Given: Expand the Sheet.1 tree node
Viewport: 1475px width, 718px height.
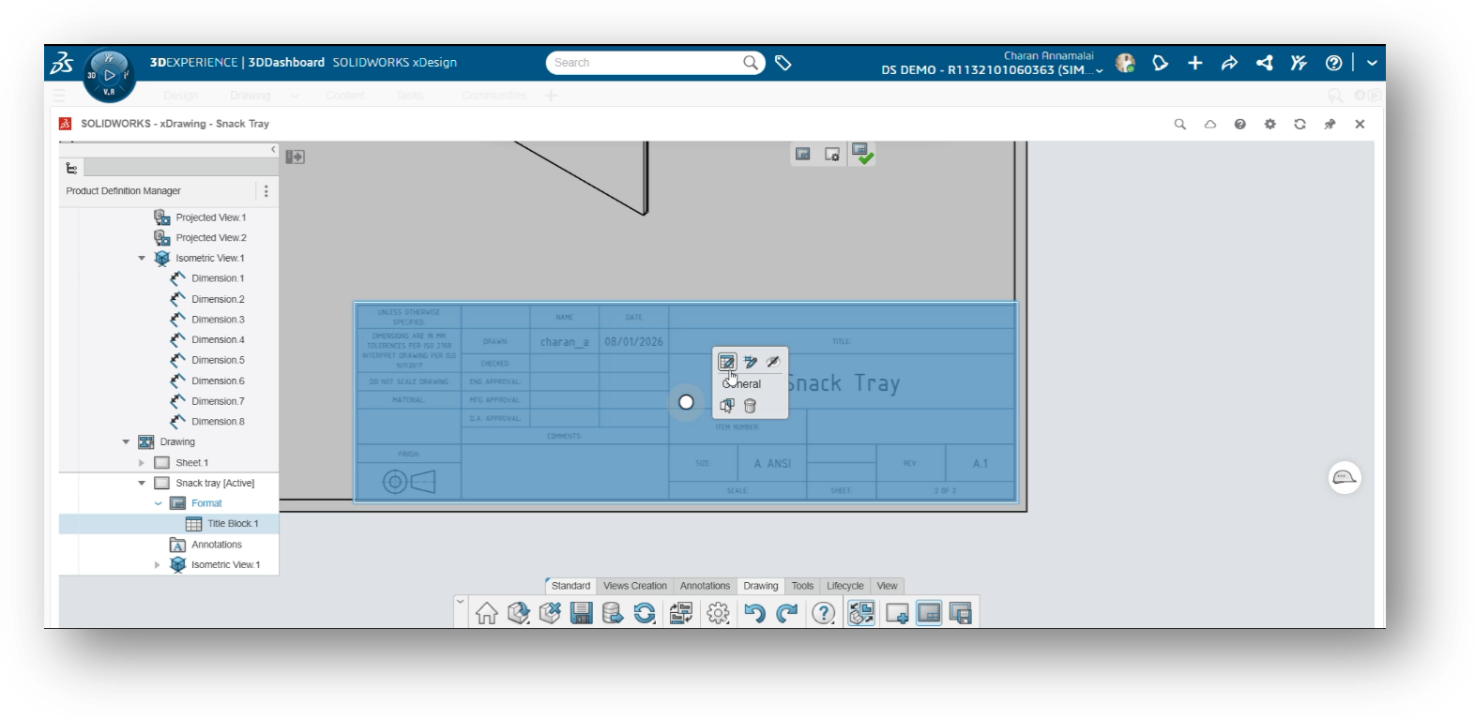Looking at the screenshot, I should (142, 463).
